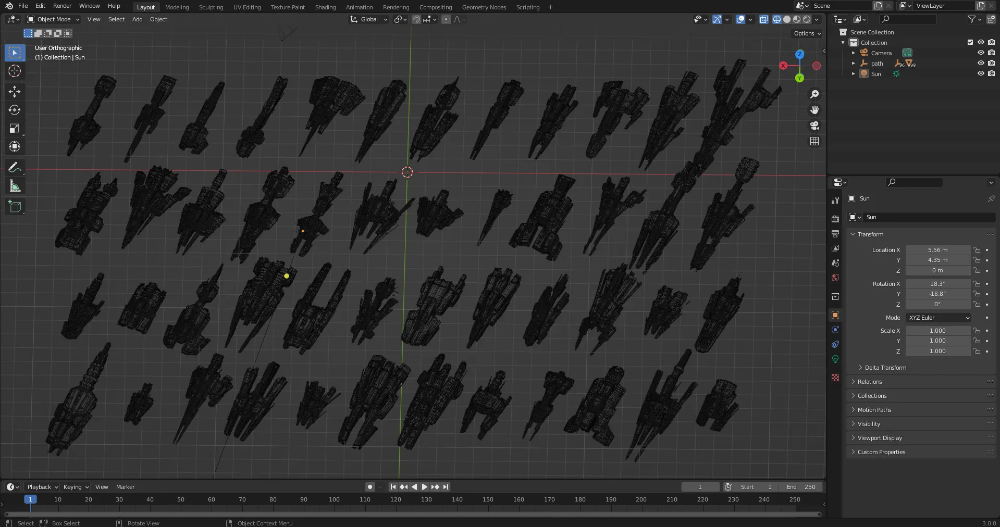1000x527 pixels.
Task: Activate the Rotate tool
Action: 15,110
